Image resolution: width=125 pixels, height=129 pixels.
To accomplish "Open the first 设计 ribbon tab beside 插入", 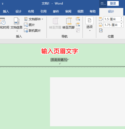I will (18, 11).
